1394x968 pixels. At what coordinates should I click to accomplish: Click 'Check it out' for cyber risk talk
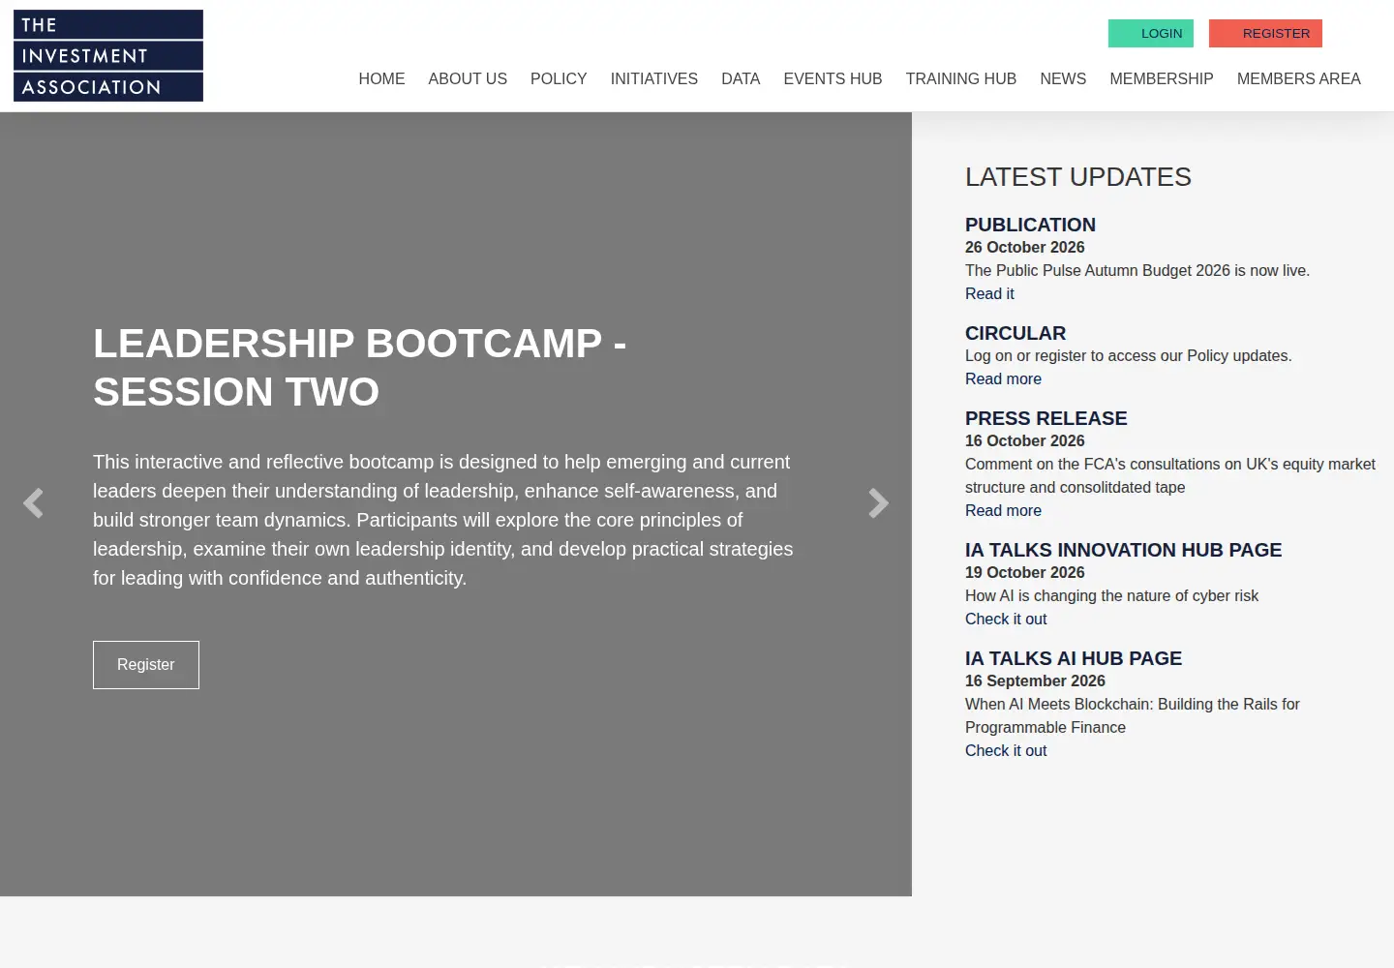1006,620
